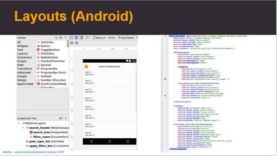277x156 pixels.
Task: Open the API 25 version dropdown
Action: pos(112,37)
